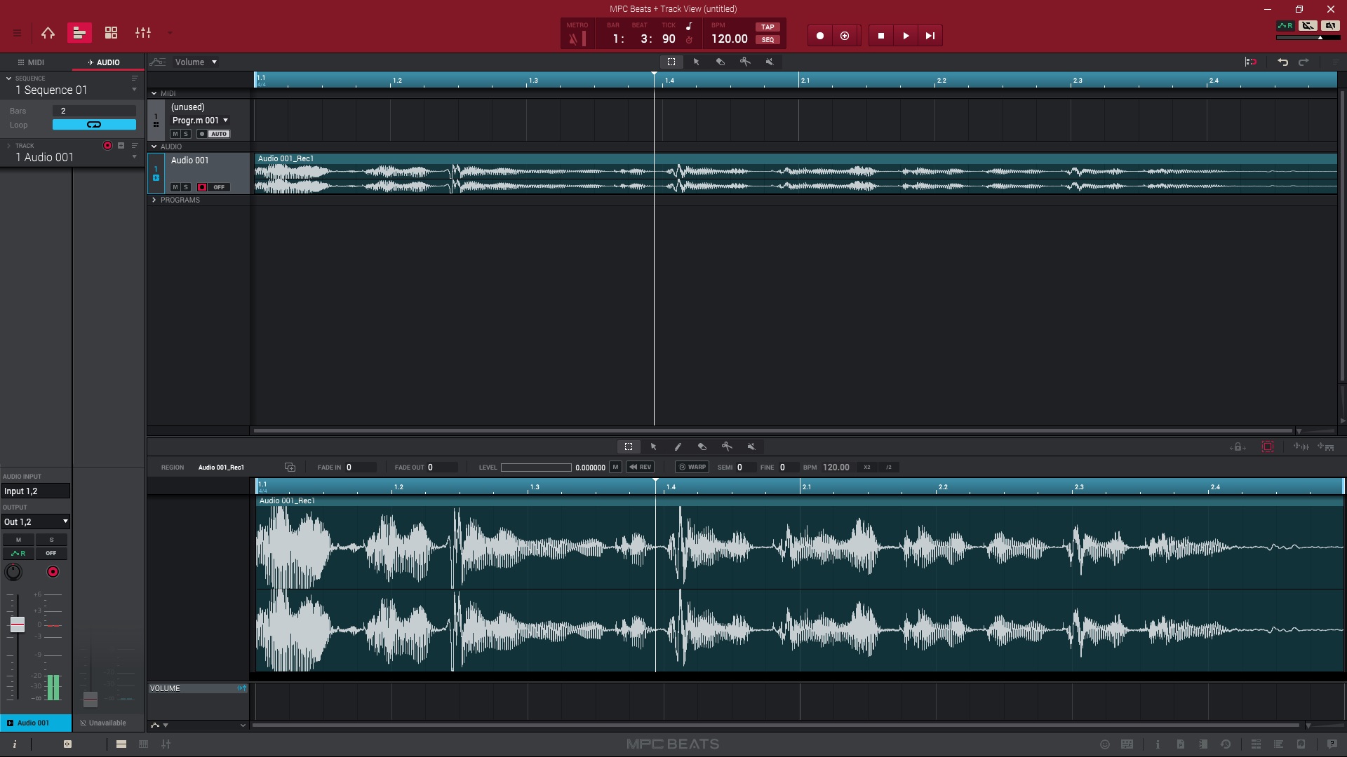Open the pad grid view icon
1347x757 pixels.
point(111,33)
